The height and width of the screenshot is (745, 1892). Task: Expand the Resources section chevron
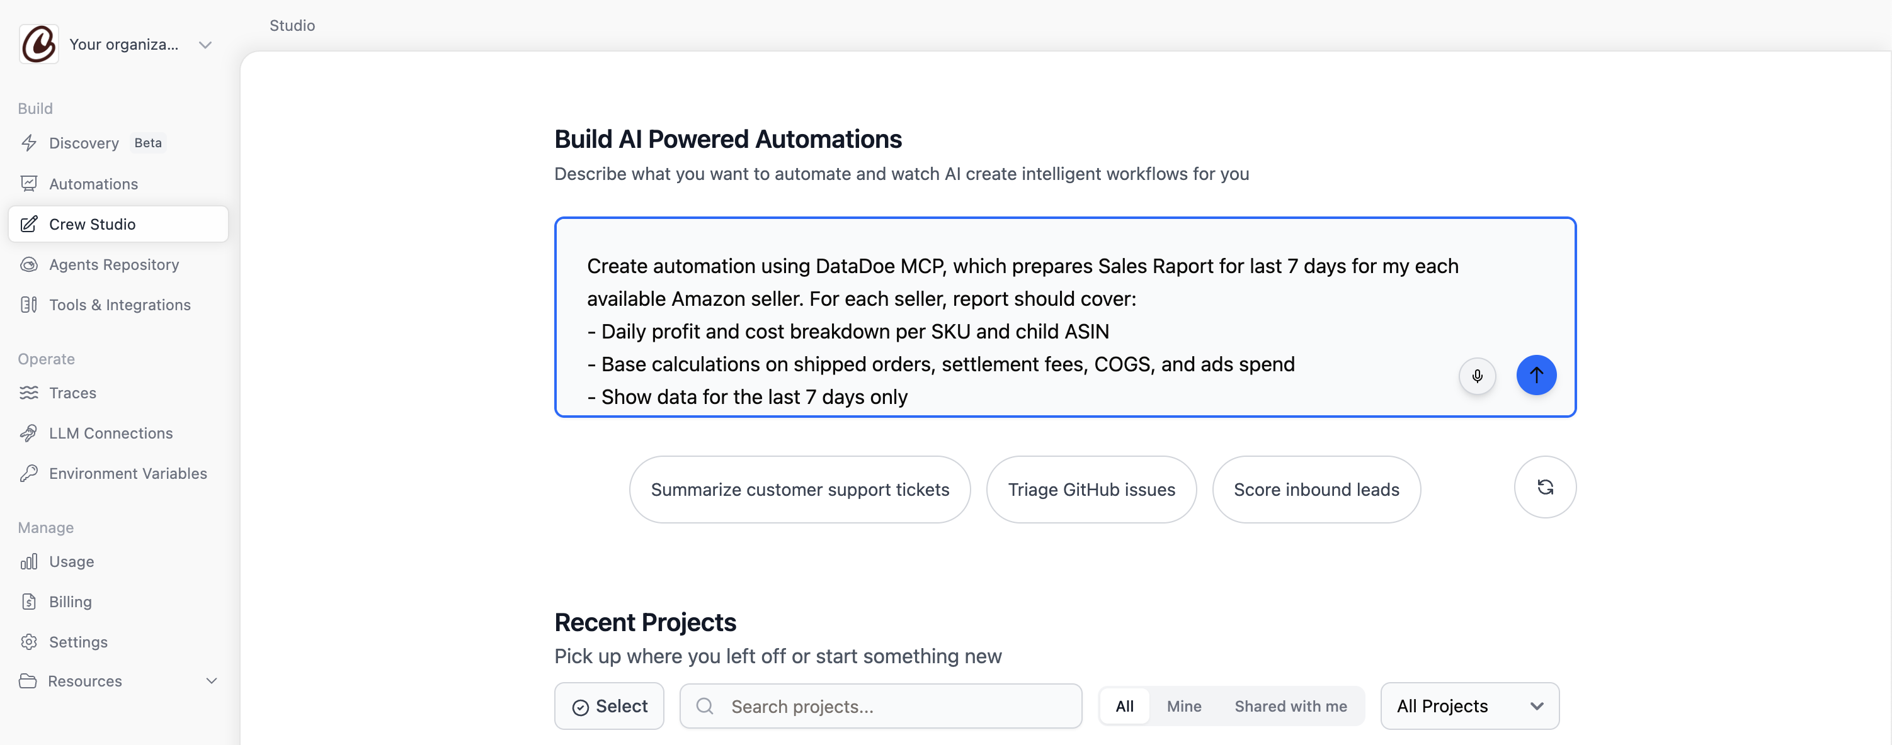point(212,681)
